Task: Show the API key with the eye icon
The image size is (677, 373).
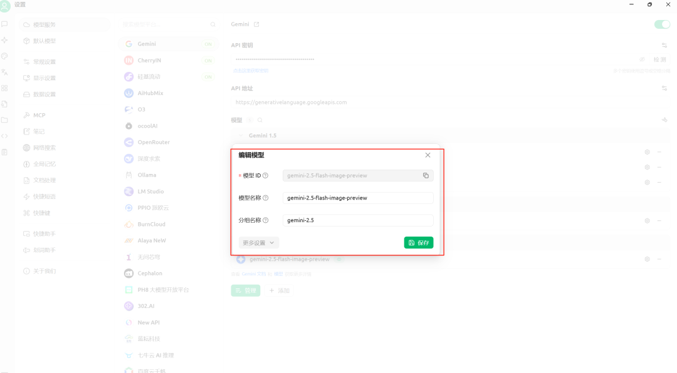Action: pyautogui.click(x=642, y=59)
